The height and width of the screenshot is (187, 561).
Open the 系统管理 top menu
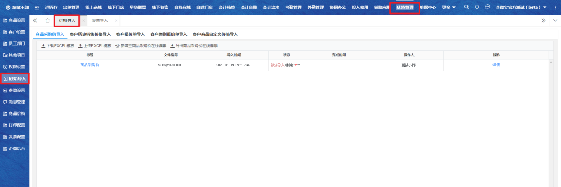pyautogui.click(x=405, y=7)
